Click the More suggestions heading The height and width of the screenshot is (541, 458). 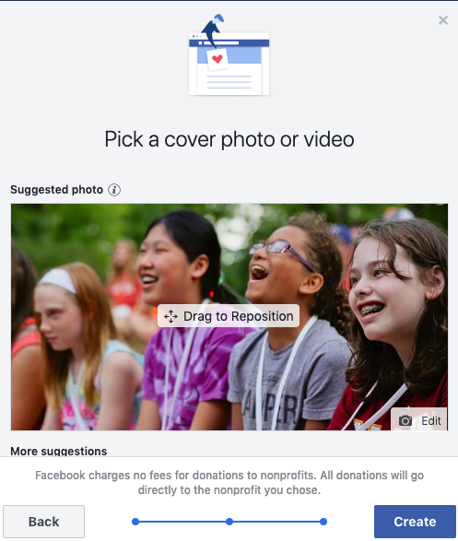[59, 451]
